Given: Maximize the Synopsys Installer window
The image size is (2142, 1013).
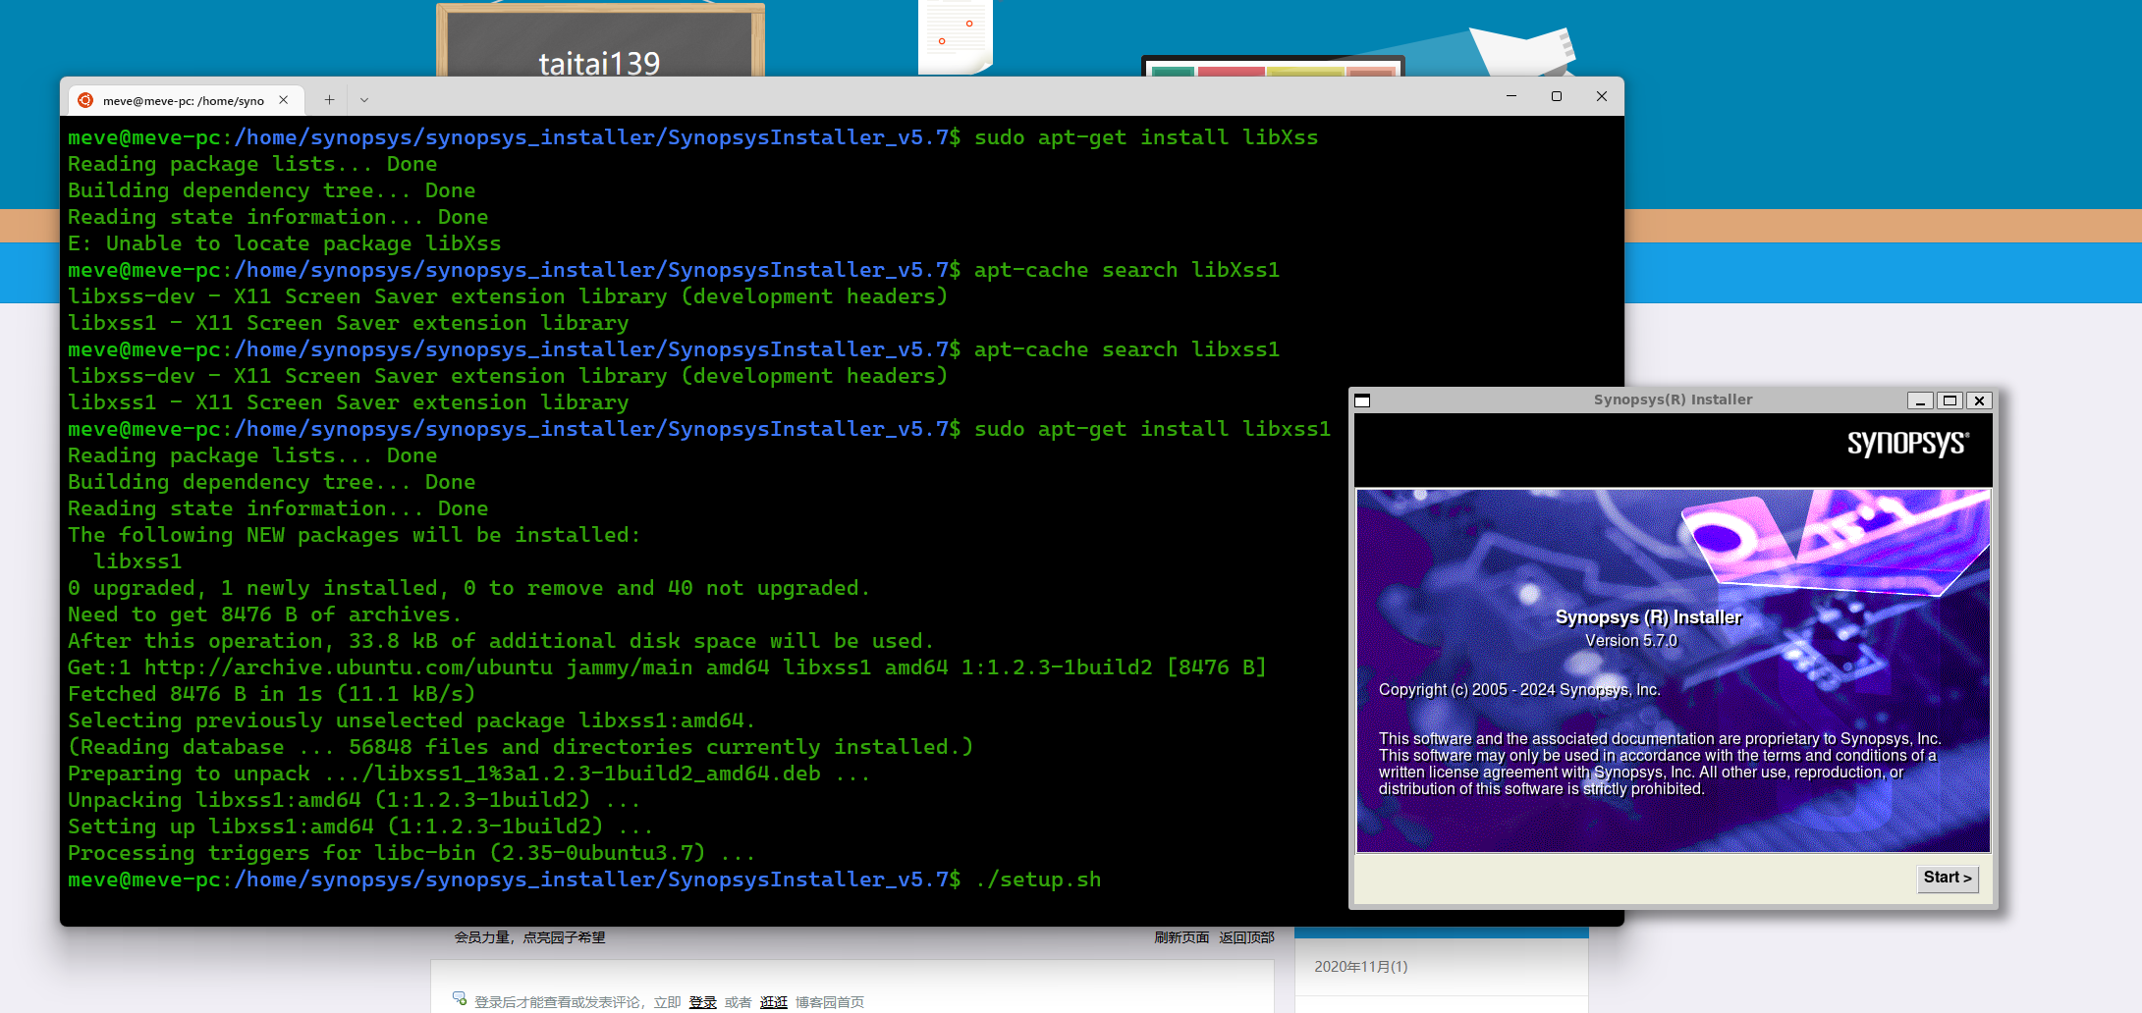Looking at the screenshot, I should tap(1950, 400).
